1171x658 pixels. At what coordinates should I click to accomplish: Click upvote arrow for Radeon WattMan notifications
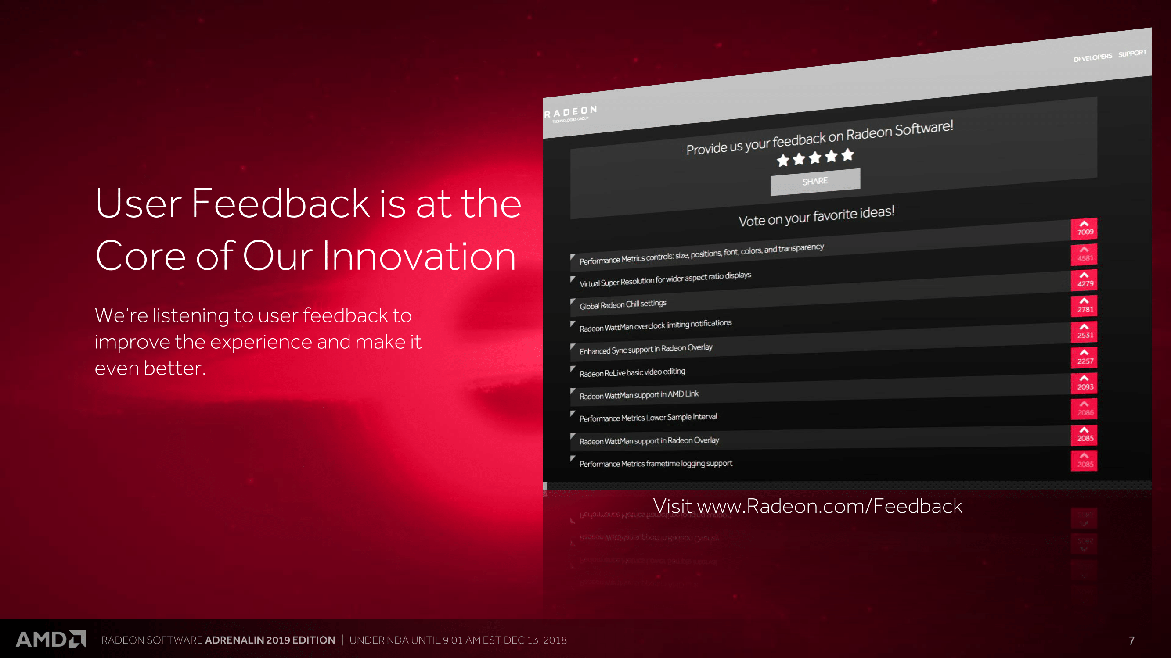coord(1085,331)
